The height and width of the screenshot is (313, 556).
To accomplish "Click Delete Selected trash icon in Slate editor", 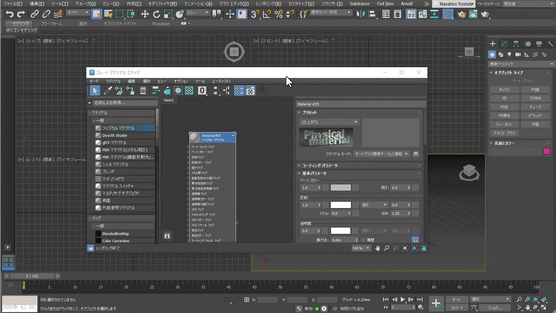I will 143,91.
